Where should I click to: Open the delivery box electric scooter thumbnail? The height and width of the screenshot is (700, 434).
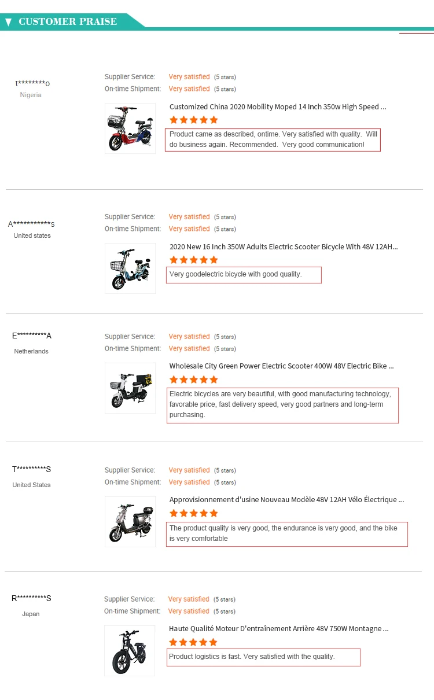click(130, 388)
